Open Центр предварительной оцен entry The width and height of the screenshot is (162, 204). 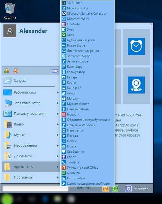coord(88,184)
